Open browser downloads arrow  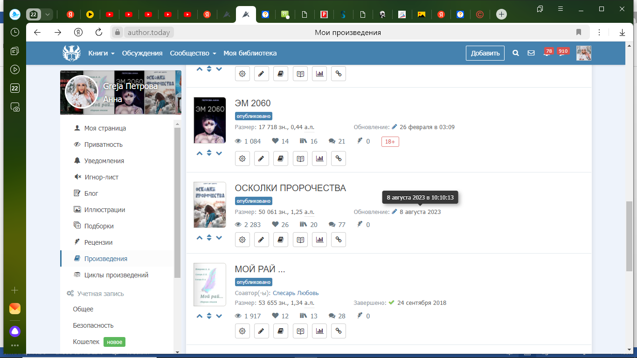click(x=622, y=32)
